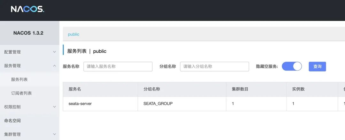345x140 pixels.
Task: Toggle the 隐藏空服务 switch
Action: click(292, 66)
